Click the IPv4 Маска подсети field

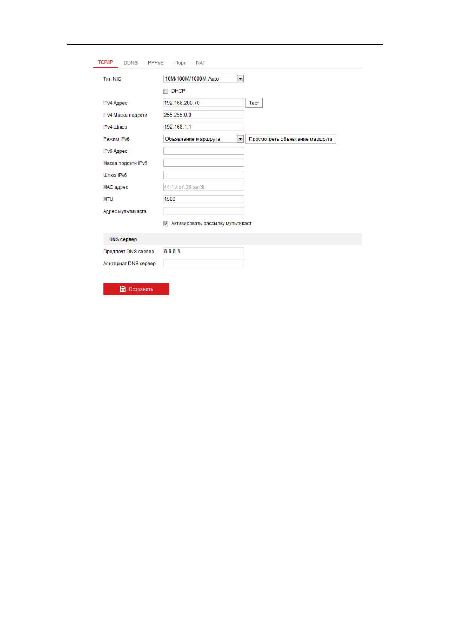[x=203, y=115]
